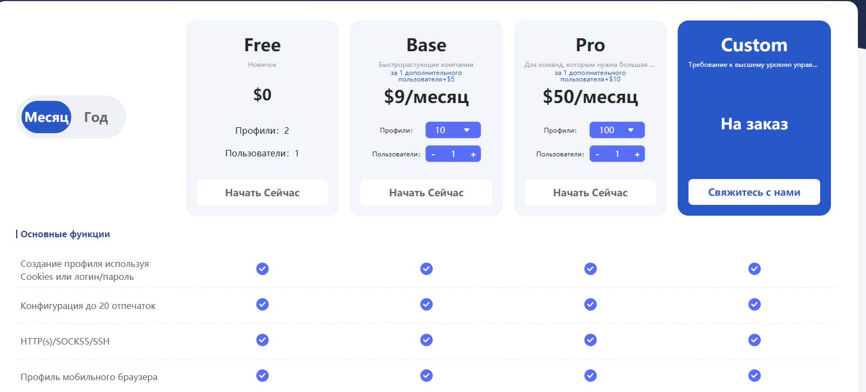Screen dimensions: 866x392
Task: Click Custom column checkmark for Cookies profile creation
Action: (x=754, y=269)
